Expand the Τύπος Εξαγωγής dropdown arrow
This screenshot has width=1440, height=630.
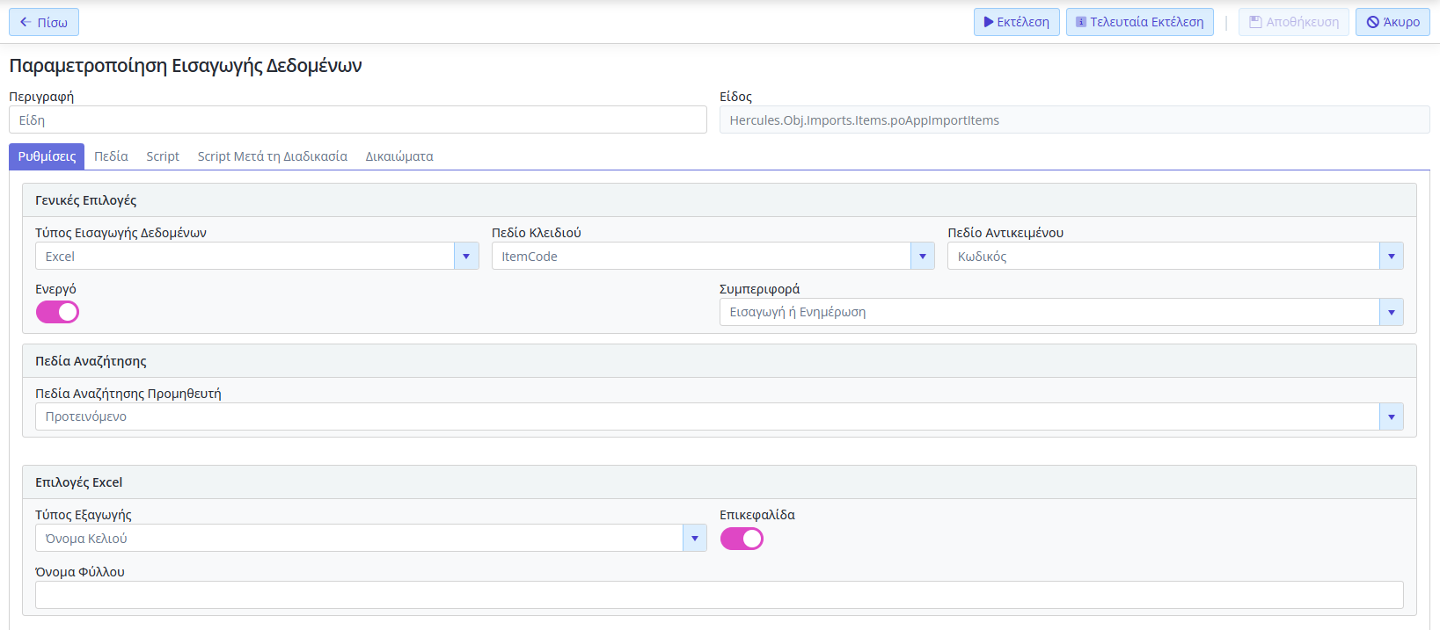(x=694, y=539)
